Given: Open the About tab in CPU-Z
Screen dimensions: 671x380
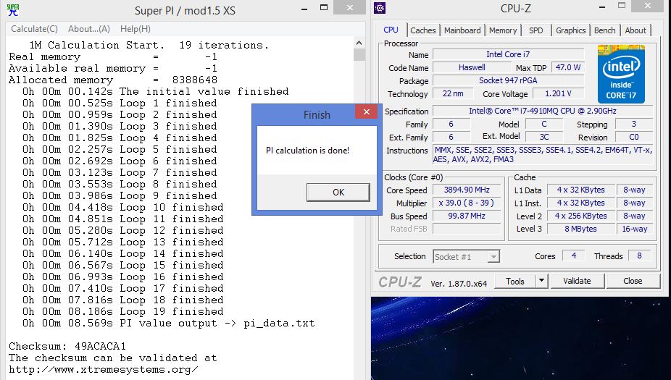Looking at the screenshot, I should coord(635,30).
